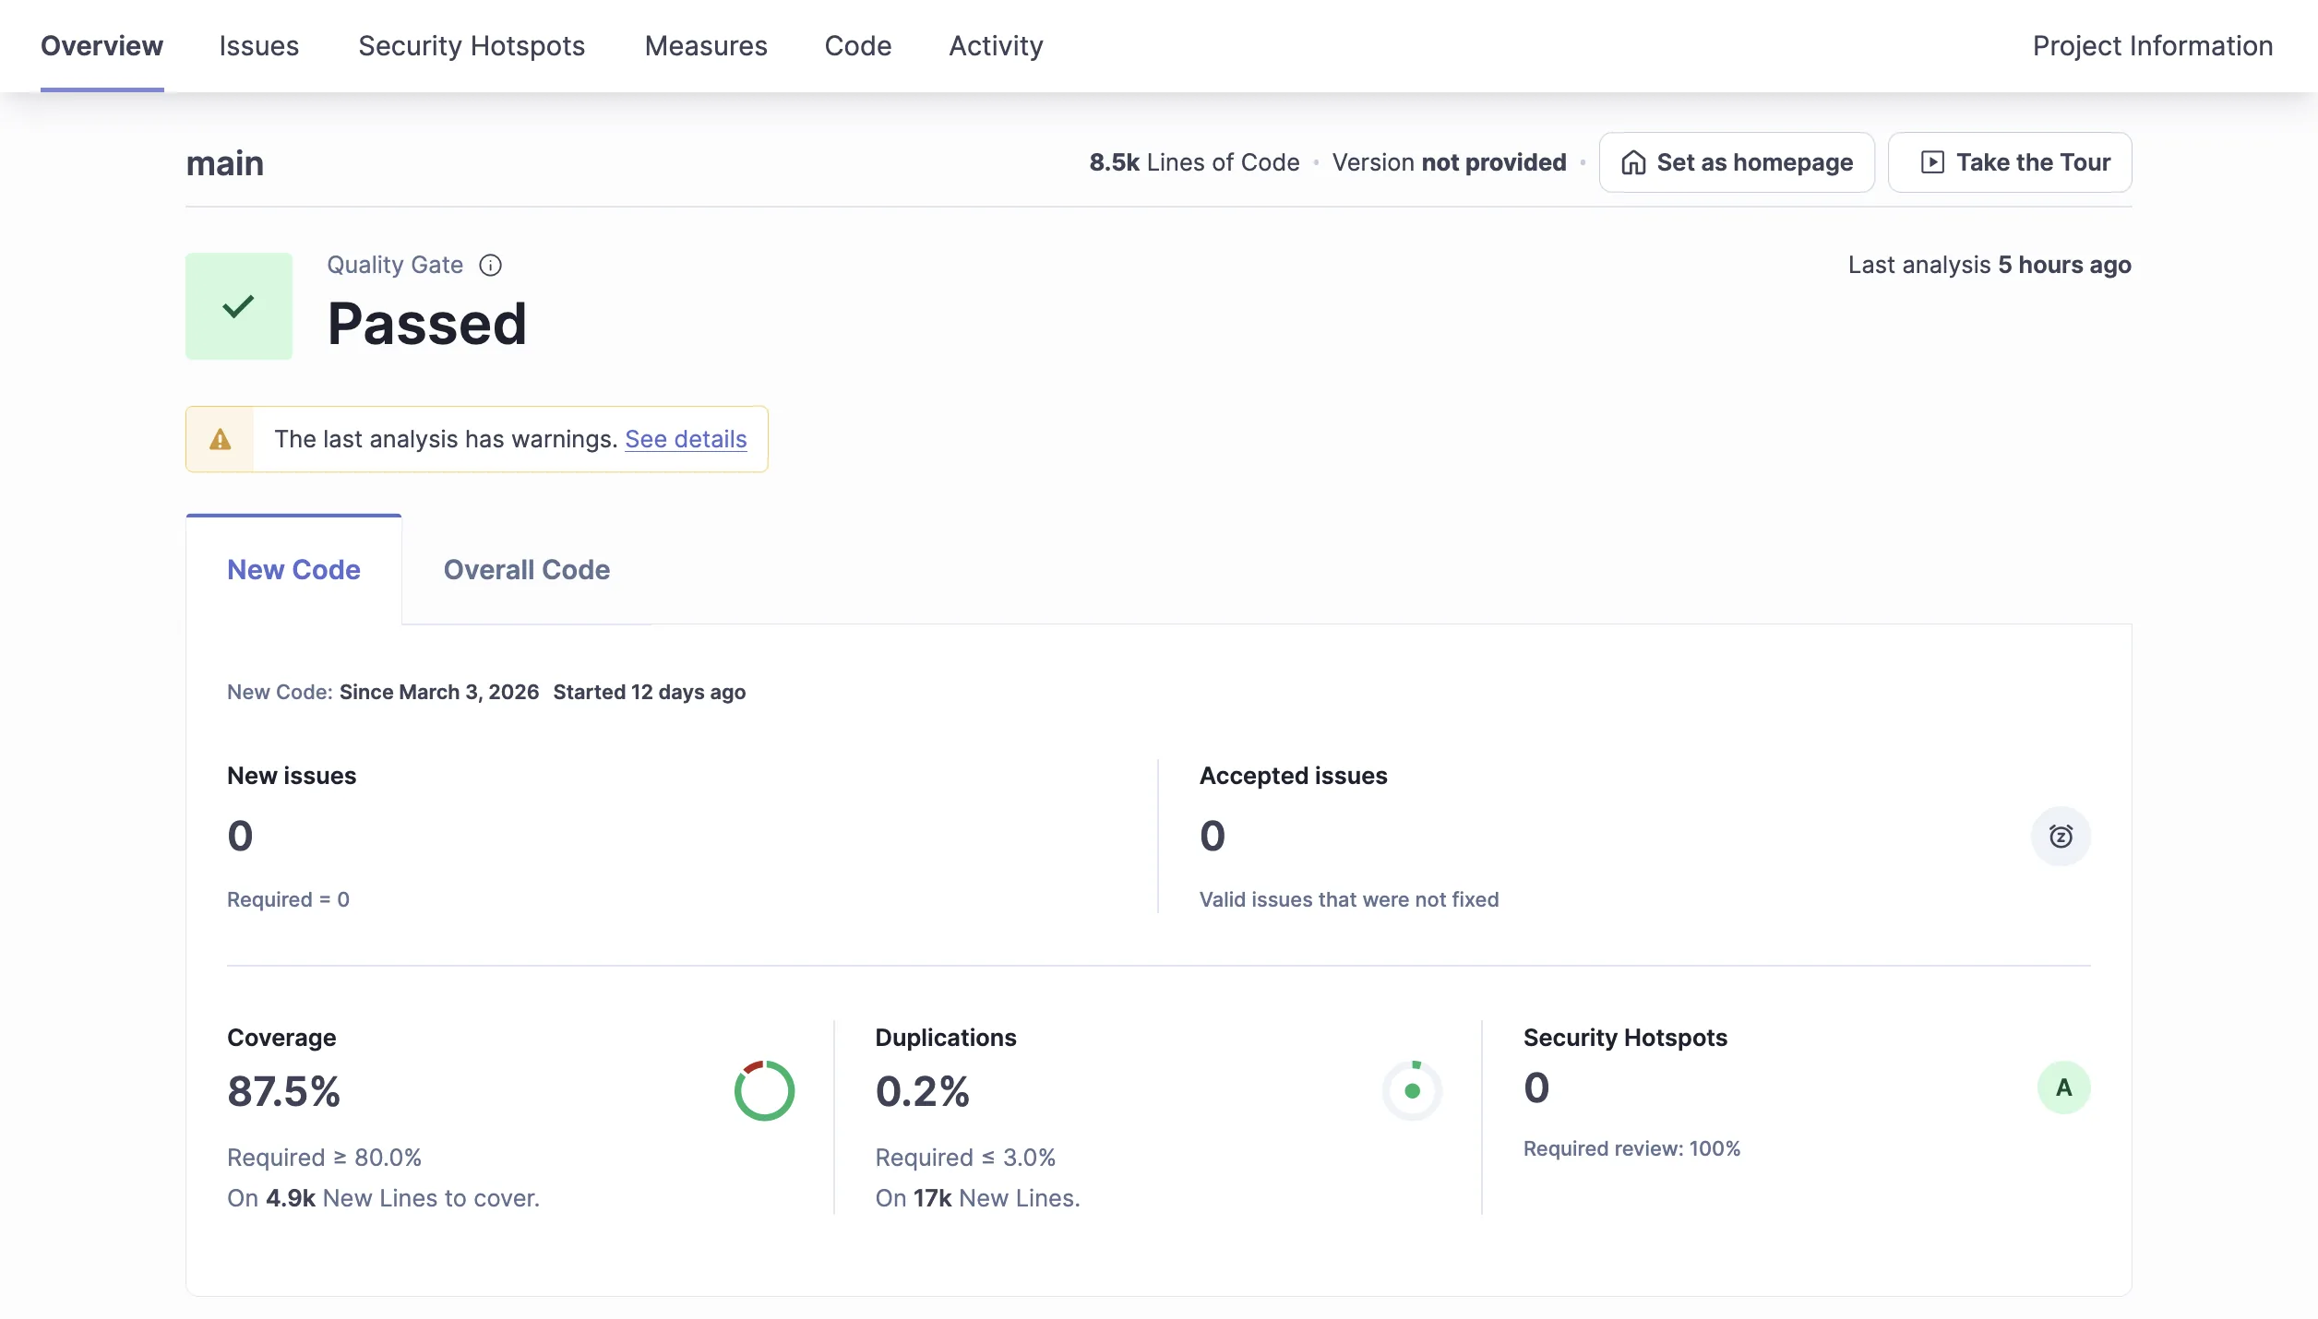Click the play icon on Take the Tour
The width and height of the screenshot is (2318, 1319).
coord(1934,161)
